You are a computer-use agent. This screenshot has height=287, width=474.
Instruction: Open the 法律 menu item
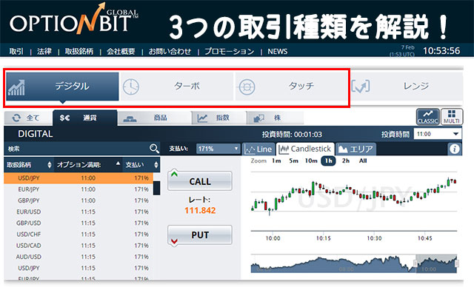[44, 51]
